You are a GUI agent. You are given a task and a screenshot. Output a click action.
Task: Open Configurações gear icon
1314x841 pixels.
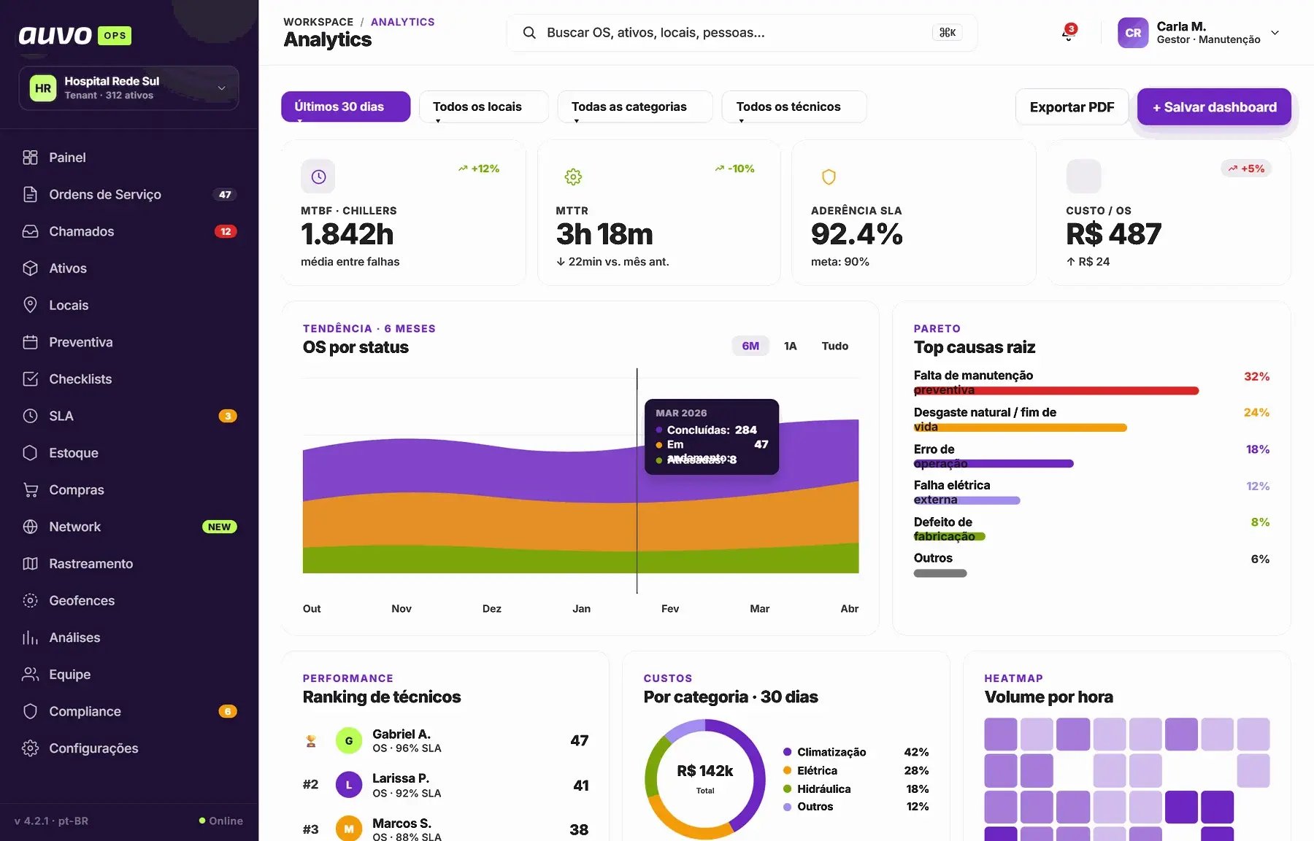coord(30,748)
